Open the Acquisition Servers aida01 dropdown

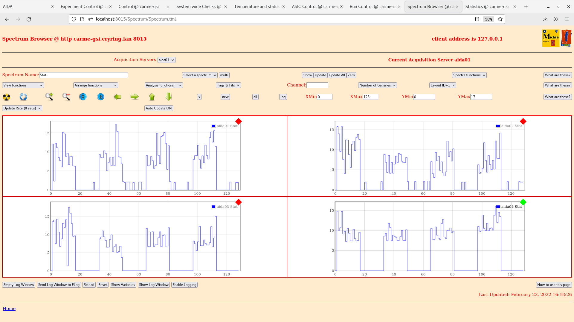point(166,60)
